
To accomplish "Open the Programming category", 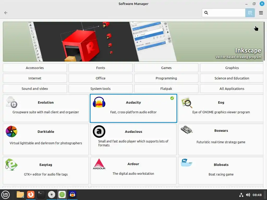I will point(166,78).
